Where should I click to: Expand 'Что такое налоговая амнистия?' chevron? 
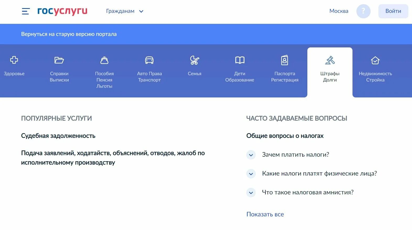click(251, 193)
